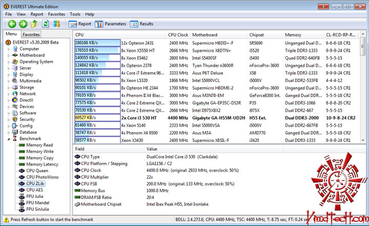Click the results list scroll down arrow
The width and height of the screenshot is (369, 226).
click(363, 140)
